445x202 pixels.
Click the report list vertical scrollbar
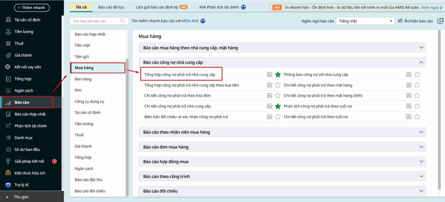pos(439,111)
